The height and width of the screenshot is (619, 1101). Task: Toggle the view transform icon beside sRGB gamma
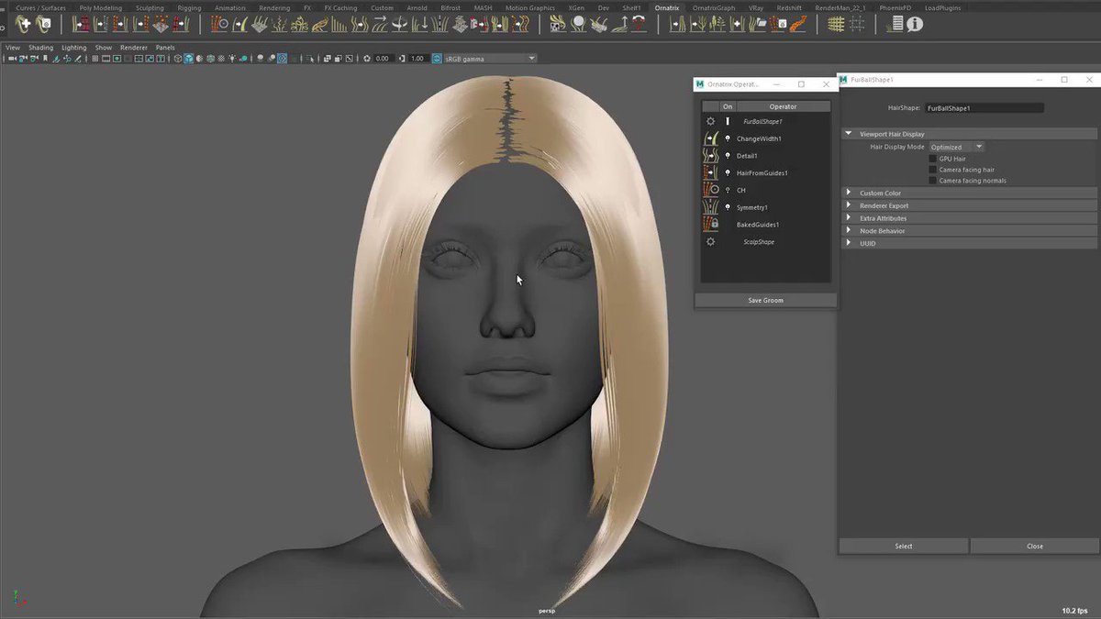tap(437, 59)
